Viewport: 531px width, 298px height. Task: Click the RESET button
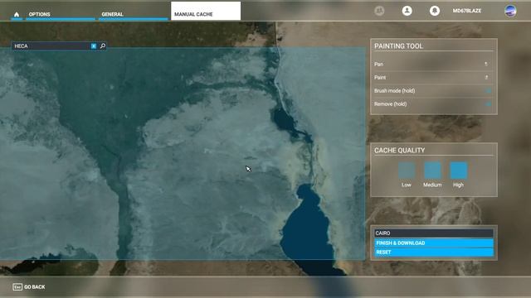(434, 252)
